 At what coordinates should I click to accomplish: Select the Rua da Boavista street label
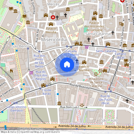click(80, 86)
